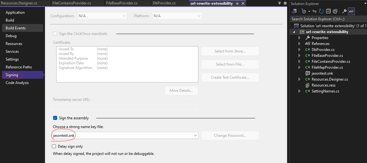Viewport: 367px width, 163px height.
Task: Click the Create Test Certificate button
Action: (230, 77)
